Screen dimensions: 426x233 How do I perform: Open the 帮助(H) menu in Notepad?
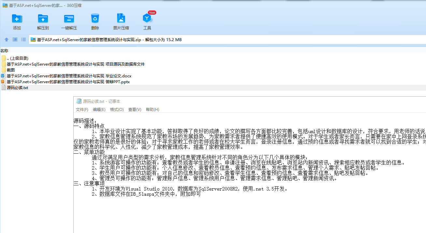tap(152, 110)
